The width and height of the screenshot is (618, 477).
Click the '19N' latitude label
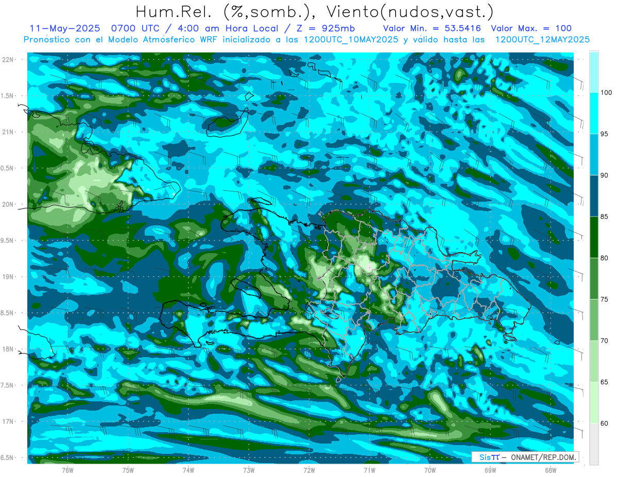(x=8, y=277)
